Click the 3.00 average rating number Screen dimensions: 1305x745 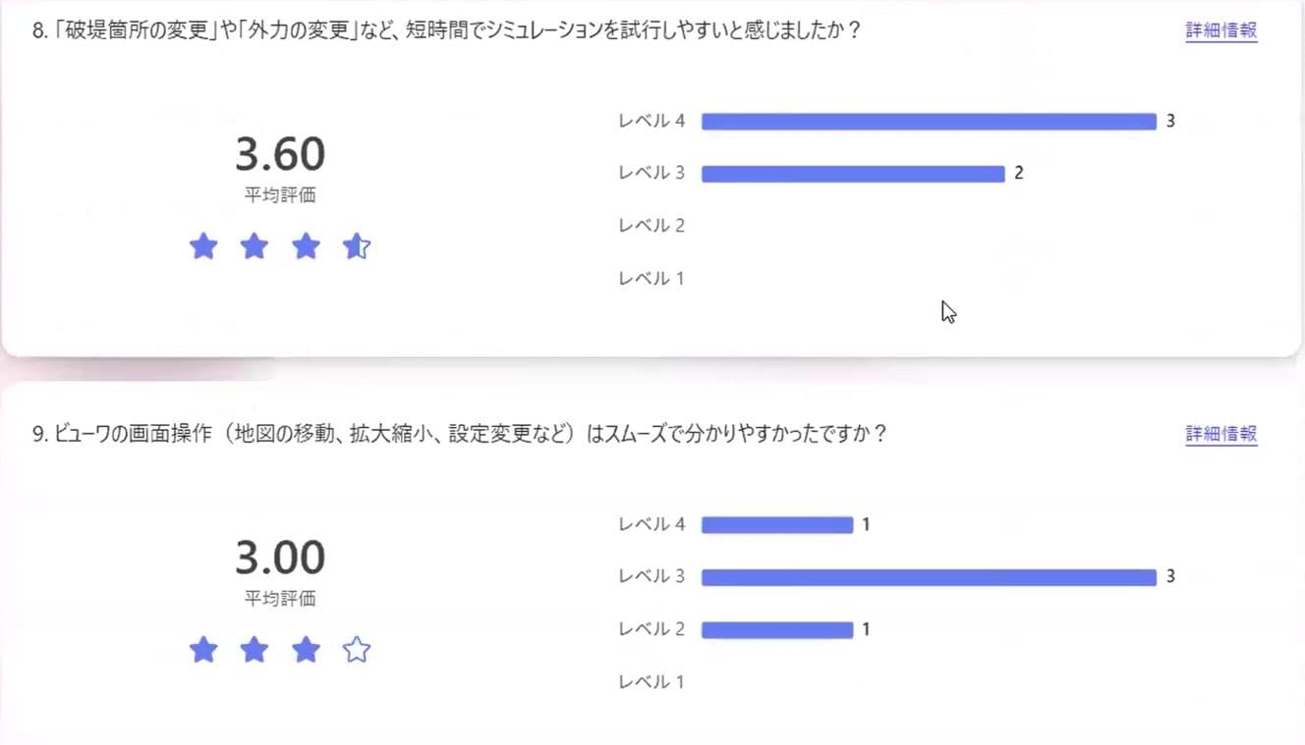280,559
